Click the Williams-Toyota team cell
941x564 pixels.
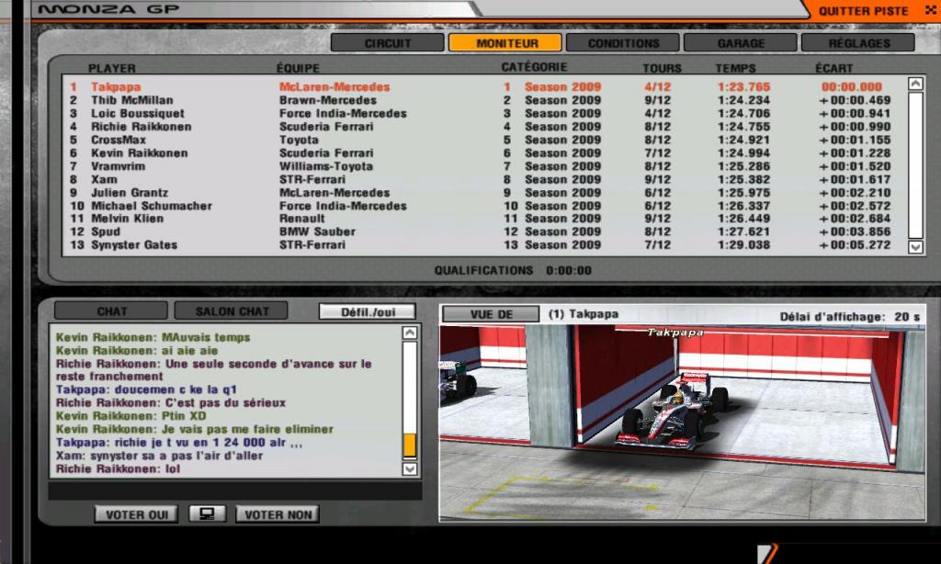pyautogui.click(x=326, y=166)
